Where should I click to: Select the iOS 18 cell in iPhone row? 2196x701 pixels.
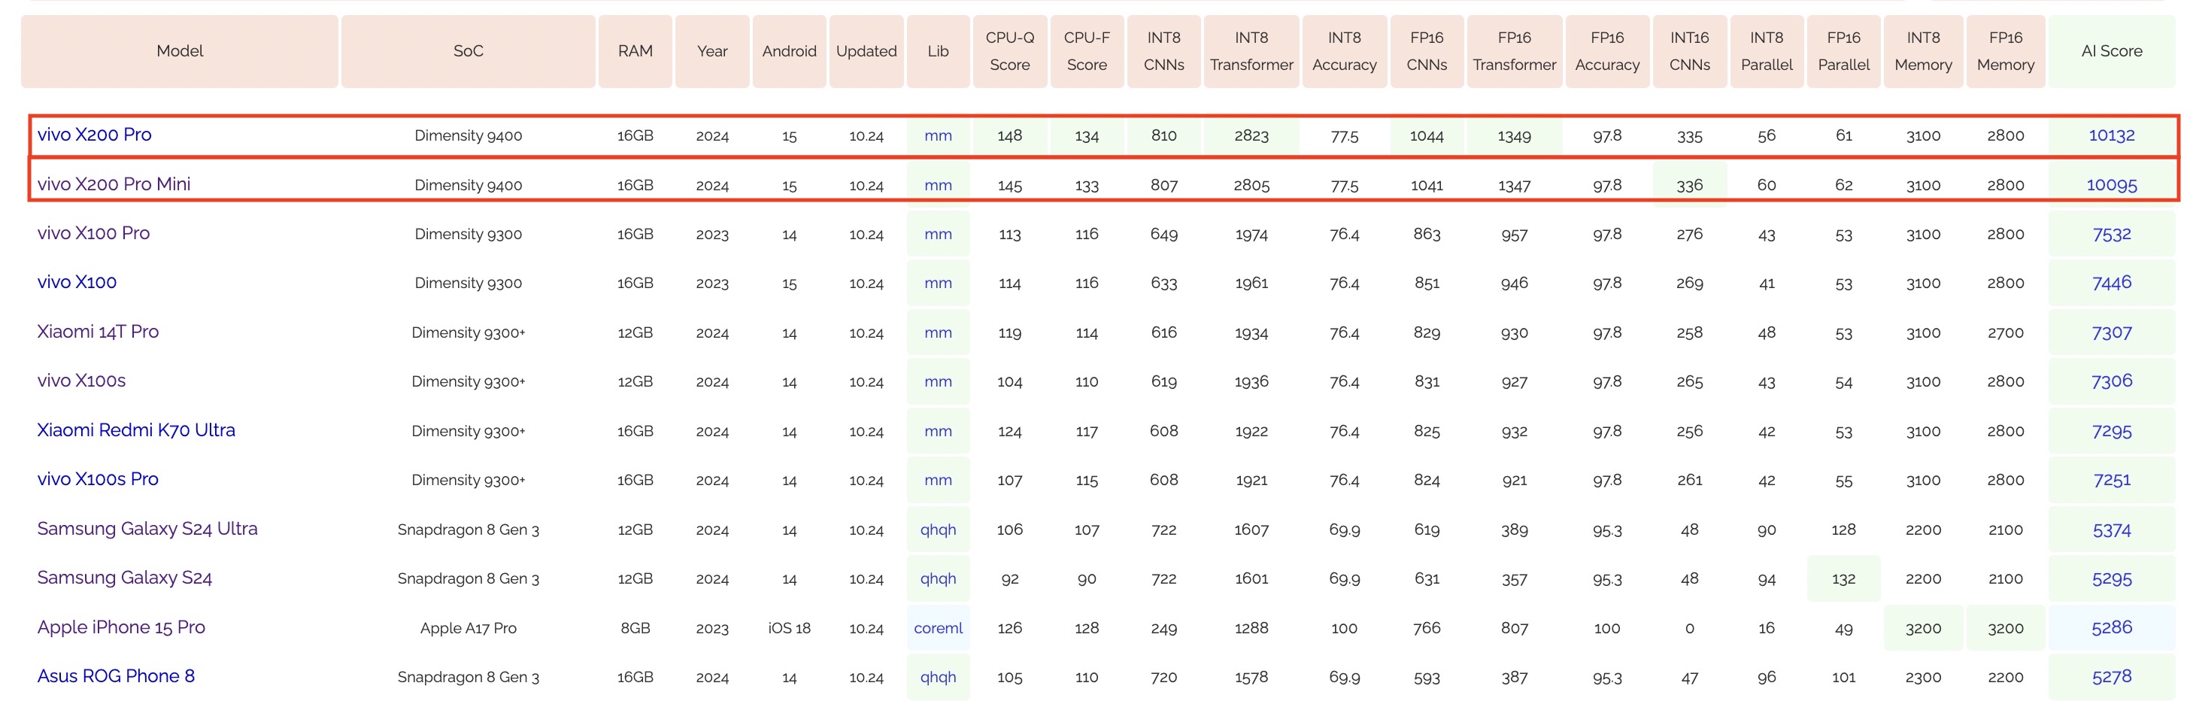tap(790, 627)
